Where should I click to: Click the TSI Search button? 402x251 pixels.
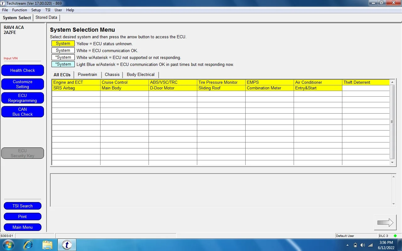click(x=23, y=206)
